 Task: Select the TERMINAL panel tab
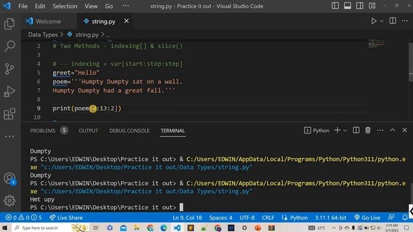pos(173,130)
